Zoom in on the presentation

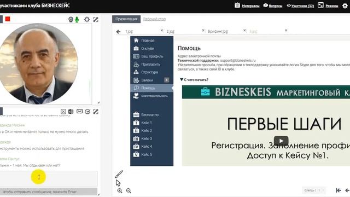[x=120, y=190]
